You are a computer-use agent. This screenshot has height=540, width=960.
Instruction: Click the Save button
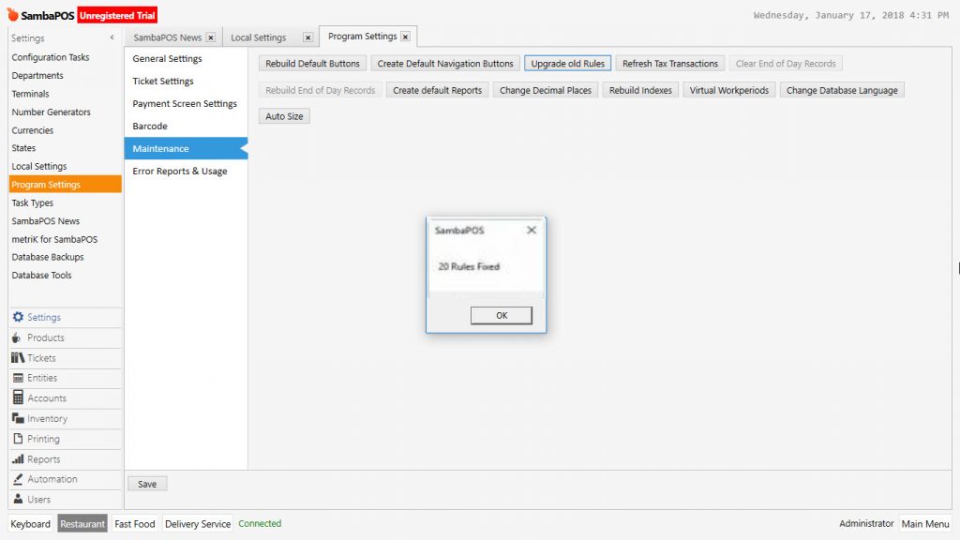pyautogui.click(x=147, y=484)
